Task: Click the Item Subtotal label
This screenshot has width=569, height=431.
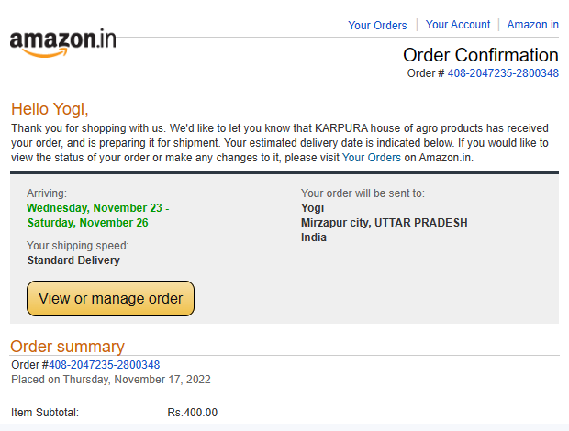Action: (x=45, y=412)
